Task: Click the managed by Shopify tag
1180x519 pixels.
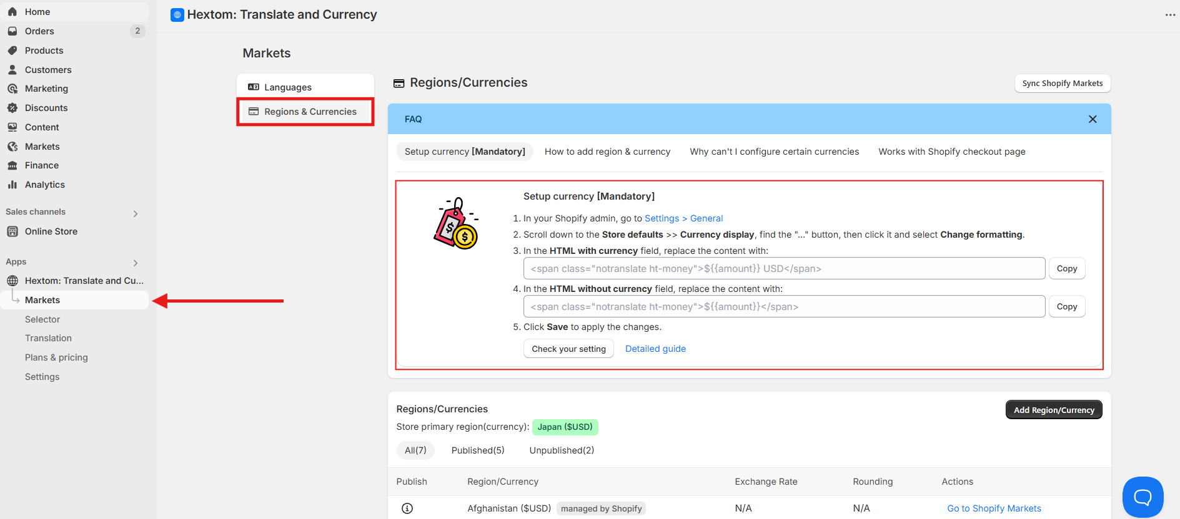Action: [601, 508]
